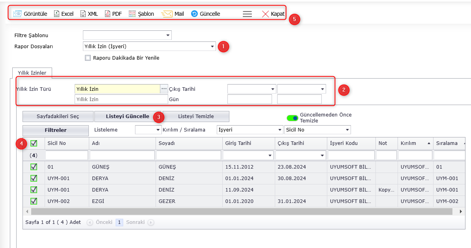Toggle Güncellemeden Önce Temizle switch
This screenshot has height=248, width=471.
tap(292, 118)
